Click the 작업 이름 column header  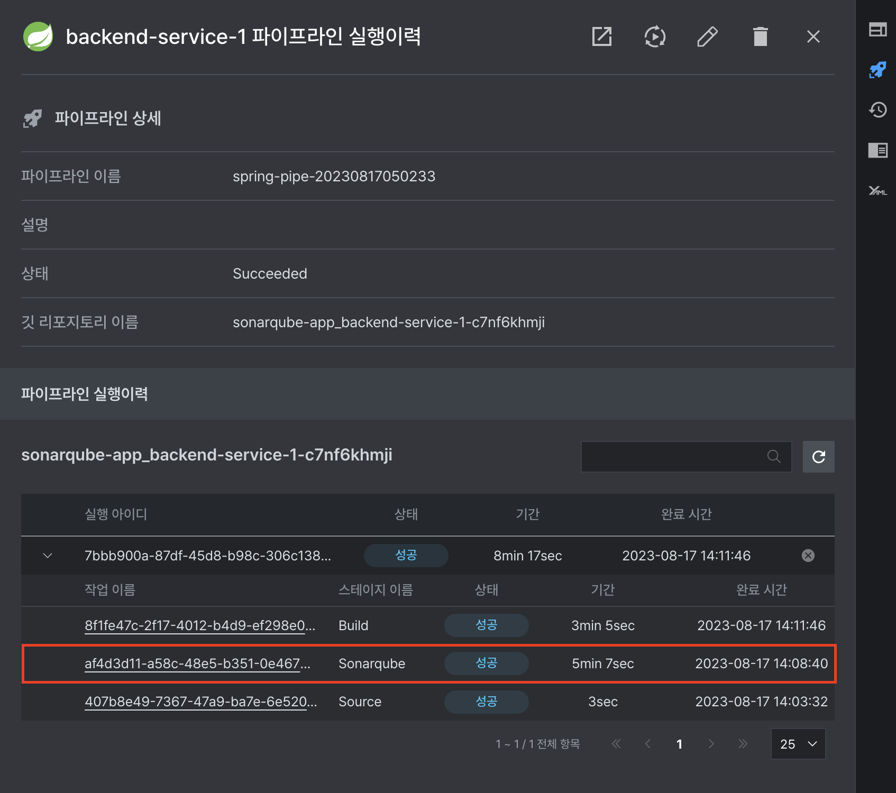coord(110,589)
